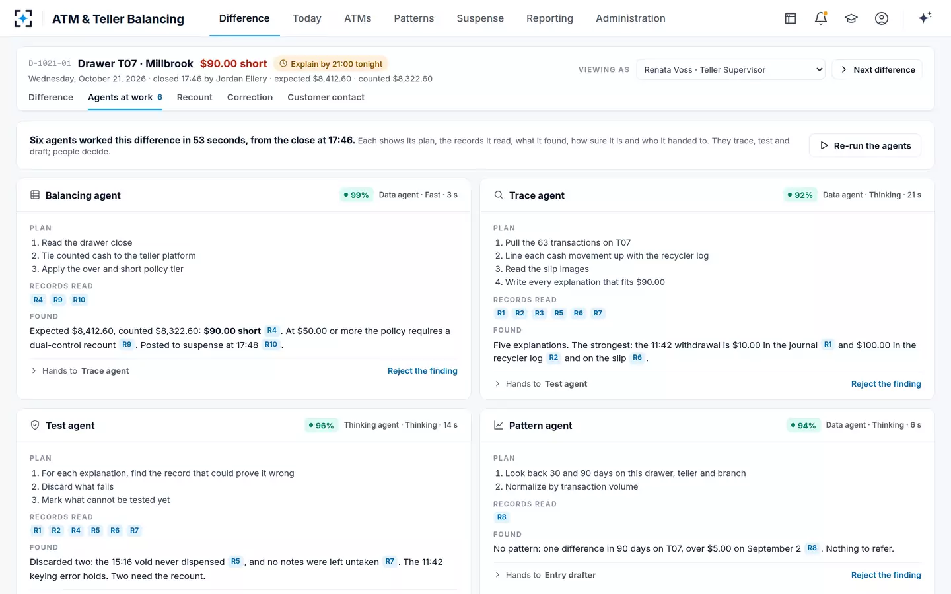Open the layout panel icon in header
Screen dimensions: 951x594
click(791, 18)
